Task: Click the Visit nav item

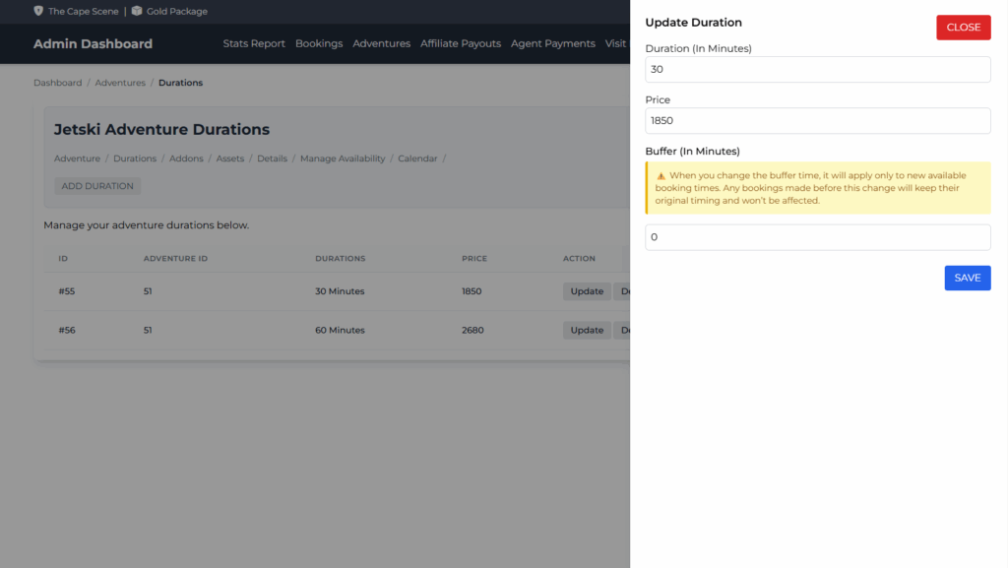Action: tap(615, 43)
